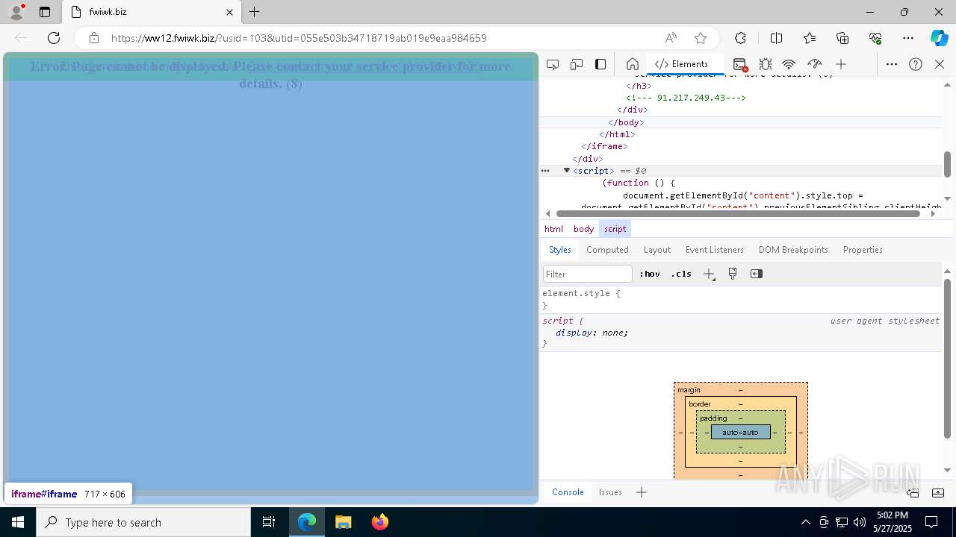Collapse the script node triangle

click(566, 171)
